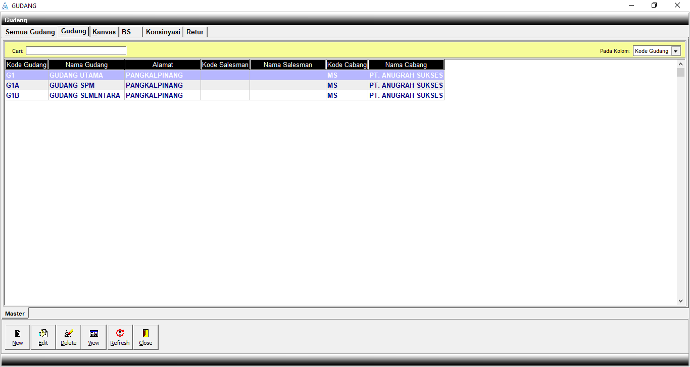Click the Alamat column header
The image size is (690, 367).
tap(163, 65)
